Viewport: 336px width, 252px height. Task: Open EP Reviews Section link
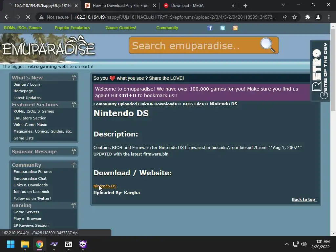(31, 225)
